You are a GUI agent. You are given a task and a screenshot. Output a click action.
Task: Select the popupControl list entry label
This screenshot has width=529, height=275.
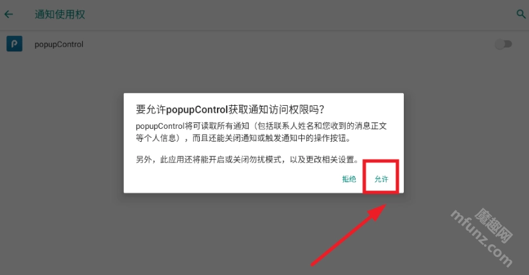[58, 44]
